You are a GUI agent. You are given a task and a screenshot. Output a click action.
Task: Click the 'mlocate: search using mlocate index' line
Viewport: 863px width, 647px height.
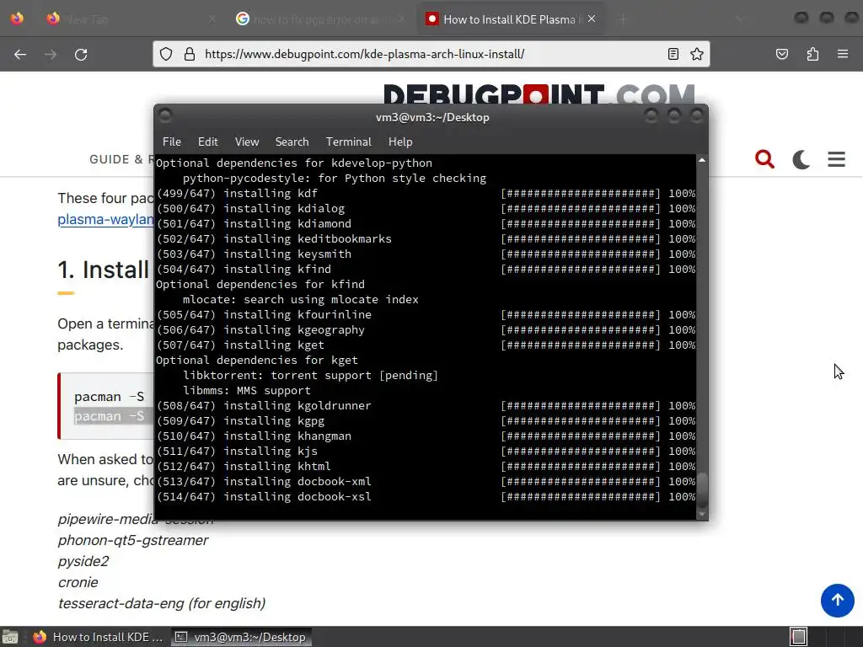(301, 300)
